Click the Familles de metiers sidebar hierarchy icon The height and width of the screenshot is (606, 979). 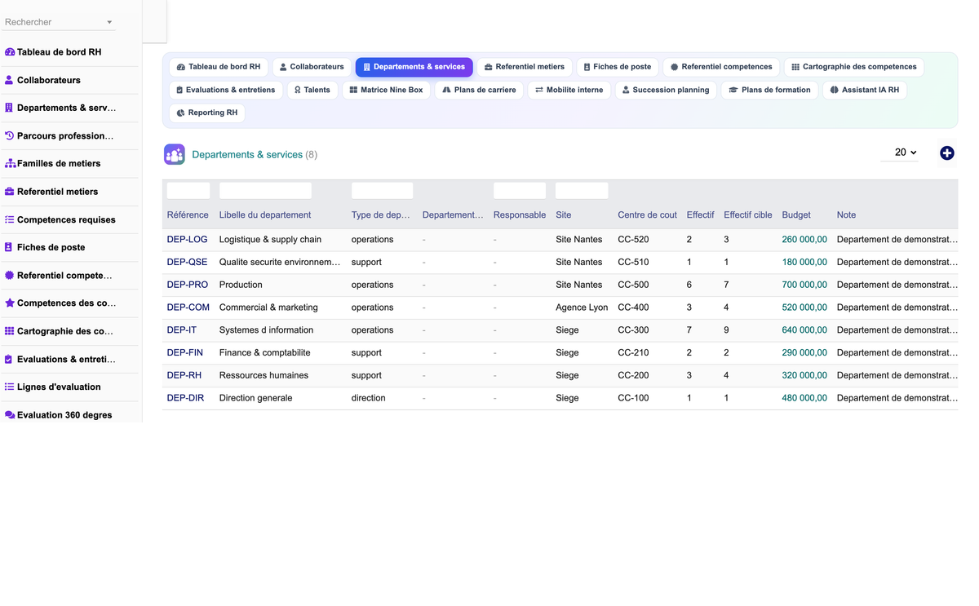[10, 163]
